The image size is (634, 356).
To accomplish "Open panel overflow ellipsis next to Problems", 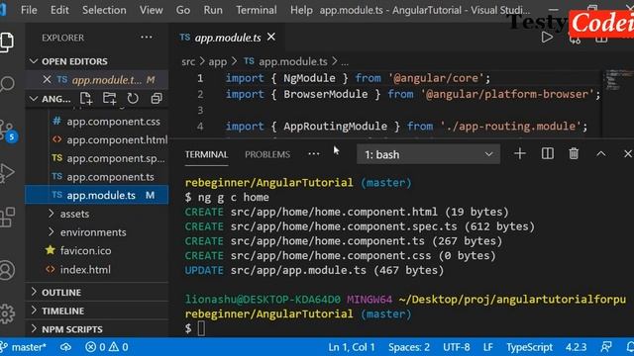I will point(314,154).
